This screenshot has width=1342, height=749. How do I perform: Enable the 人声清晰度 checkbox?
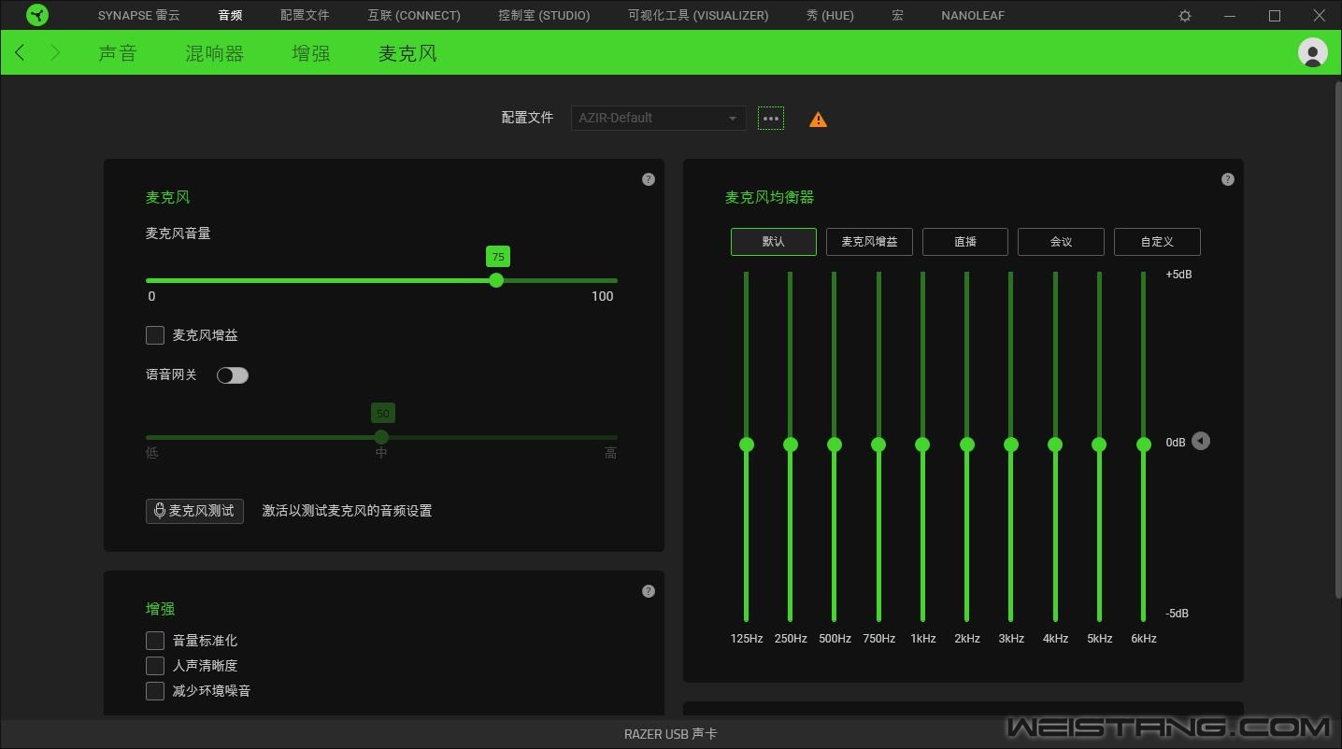[155, 666]
